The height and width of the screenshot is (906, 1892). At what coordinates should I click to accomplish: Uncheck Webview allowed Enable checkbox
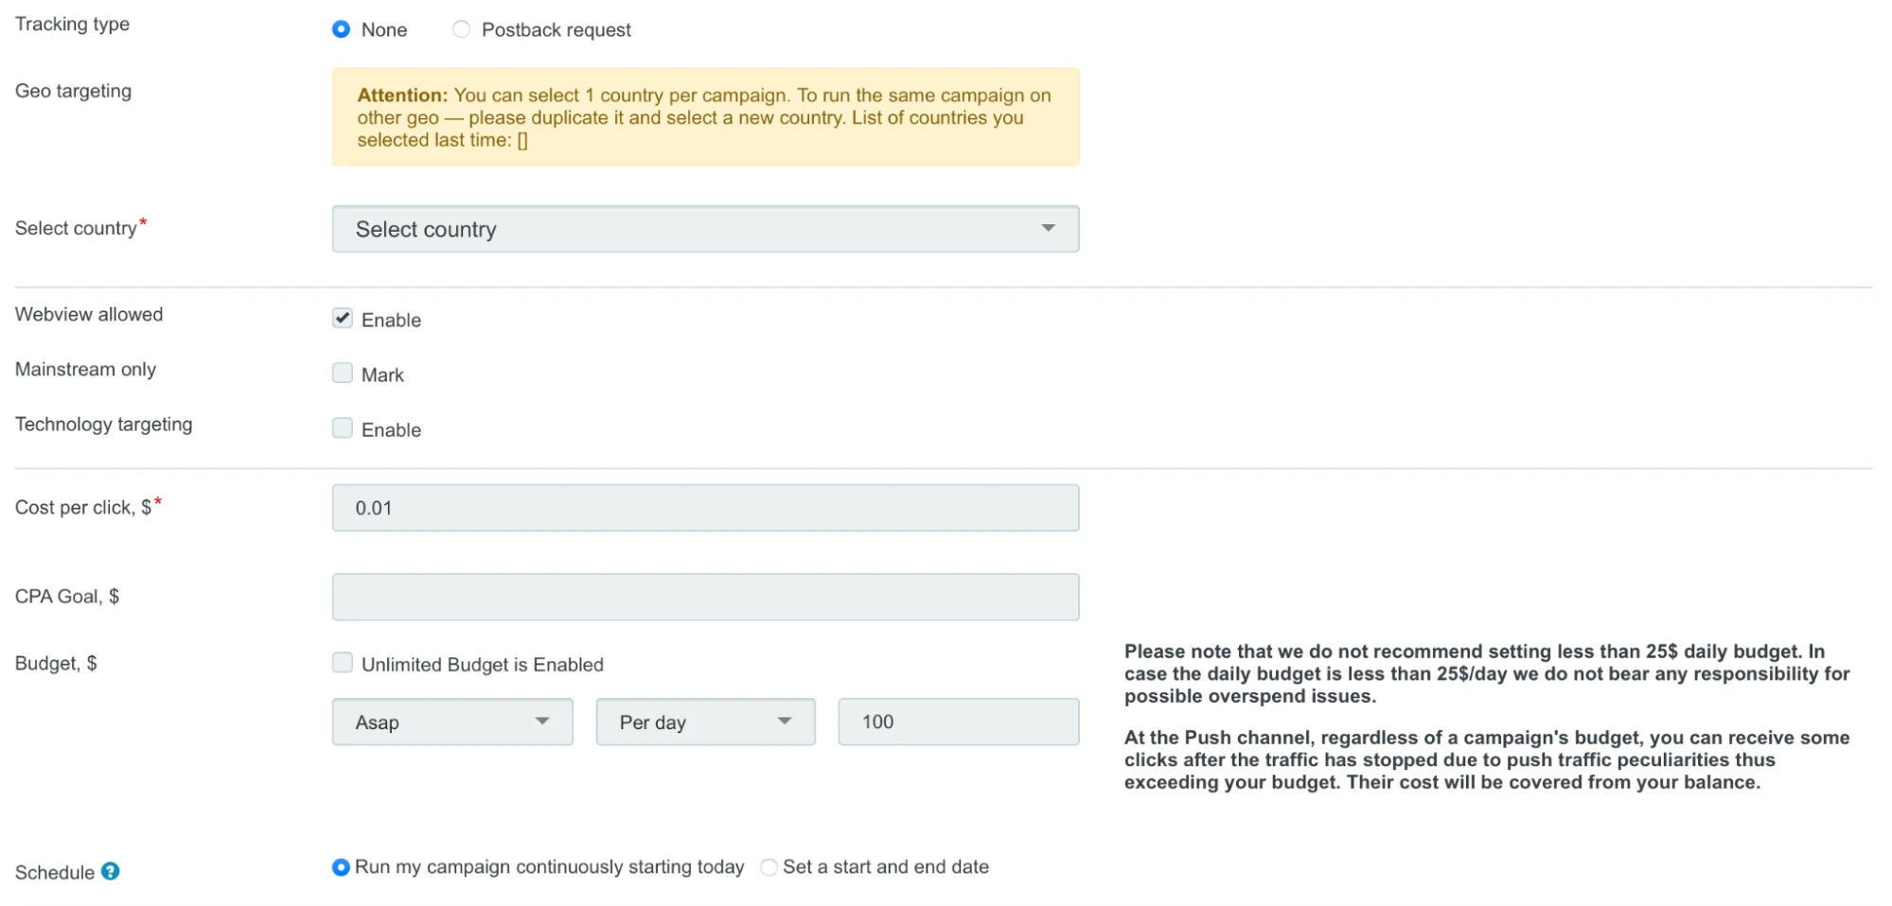pos(342,319)
